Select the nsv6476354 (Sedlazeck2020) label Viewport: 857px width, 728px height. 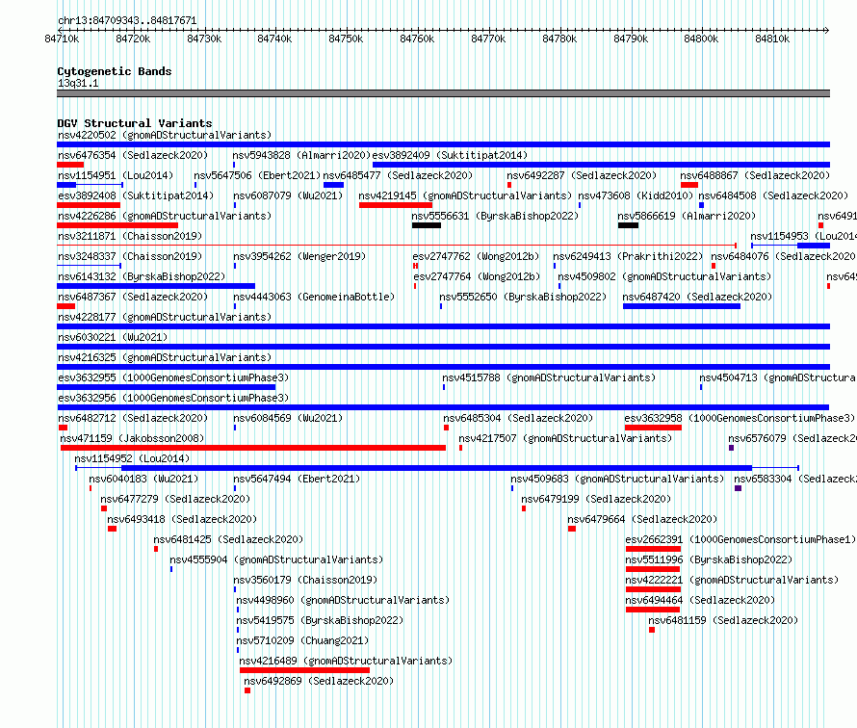click(133, 155)
